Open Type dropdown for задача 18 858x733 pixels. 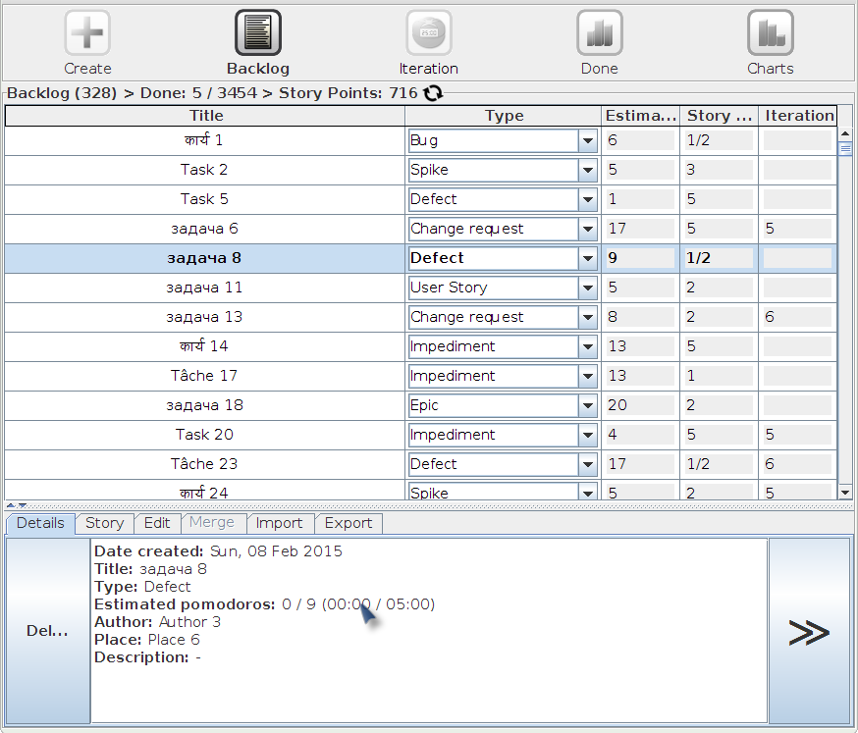coord(588,405)
